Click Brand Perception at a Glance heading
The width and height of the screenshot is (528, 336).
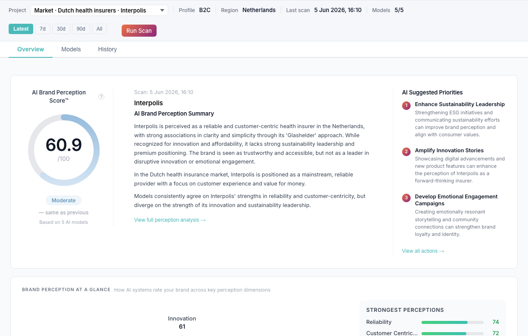coord(66,290)
